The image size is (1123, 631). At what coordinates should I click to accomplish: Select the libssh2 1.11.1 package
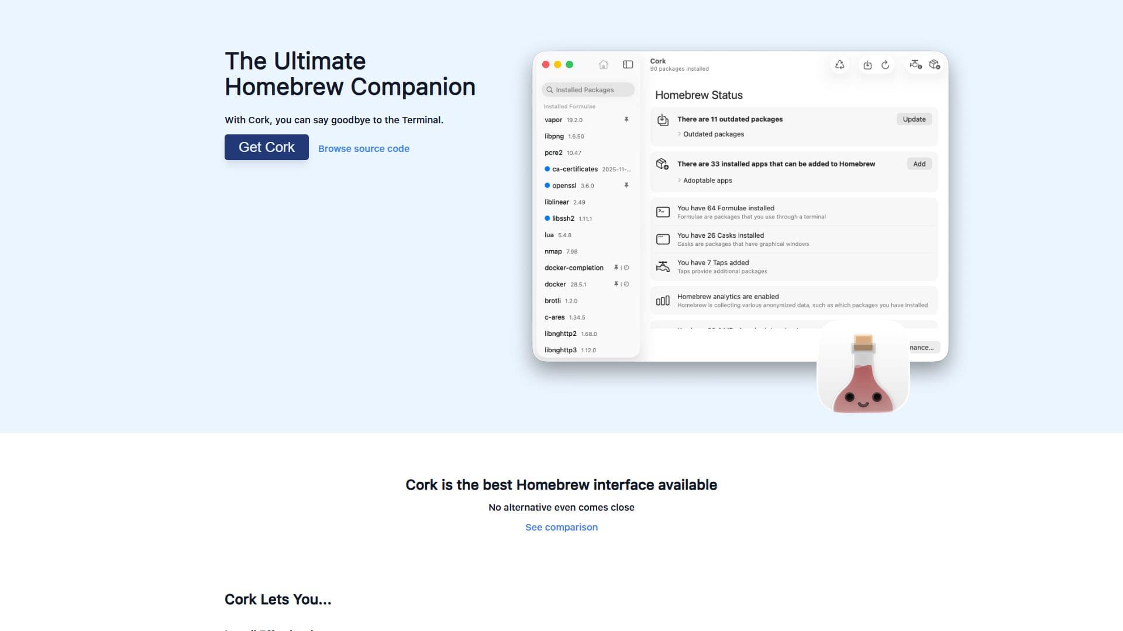[x=587, y=219]
